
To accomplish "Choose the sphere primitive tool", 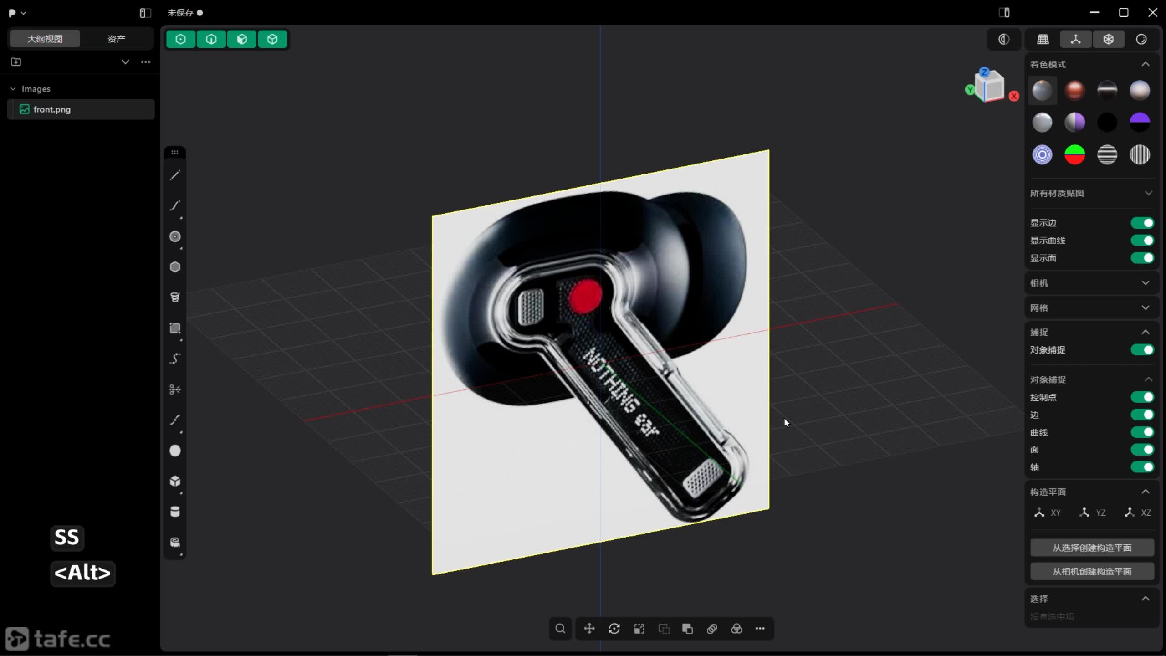I will click(x=175, y=451).
